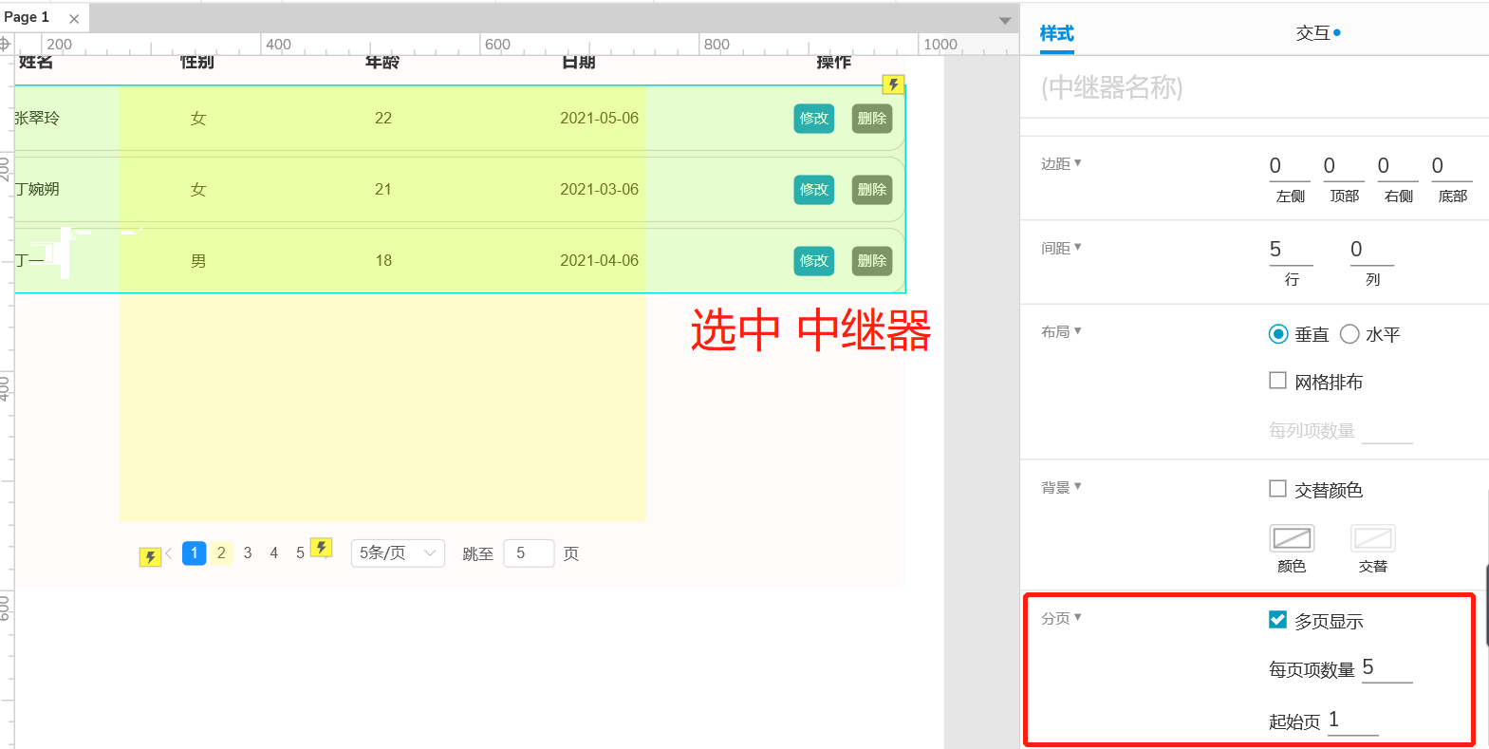1489x749 pixels.
Task: Go to pagination page 5
Action: click(x=300, y=552)
